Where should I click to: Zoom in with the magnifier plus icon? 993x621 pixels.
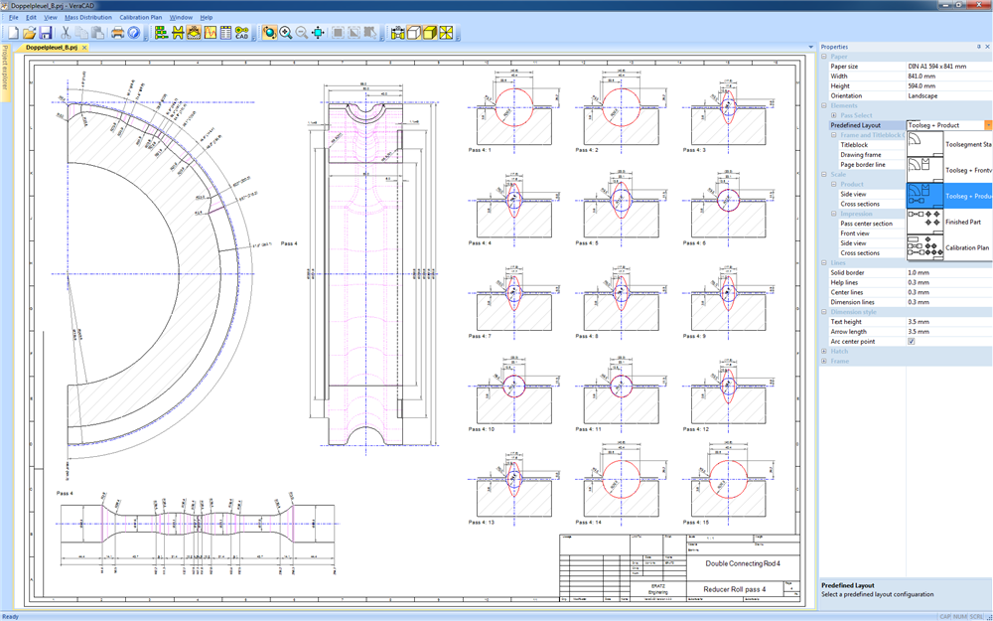286,33
